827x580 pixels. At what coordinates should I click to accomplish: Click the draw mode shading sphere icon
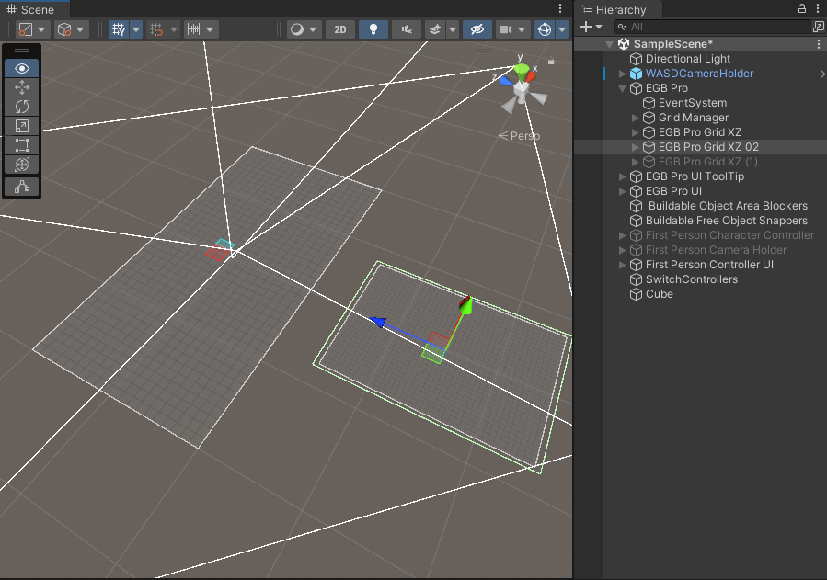(x=297, y=29)
